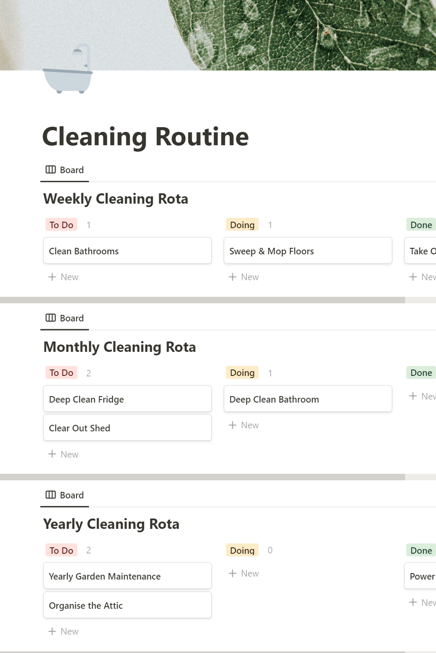Open the Clean Bathrooms card
This screenshot has height=653, width=436.
coord(127,251)
